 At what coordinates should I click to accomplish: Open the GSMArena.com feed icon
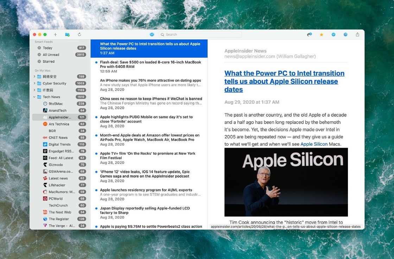pos(45,171)
